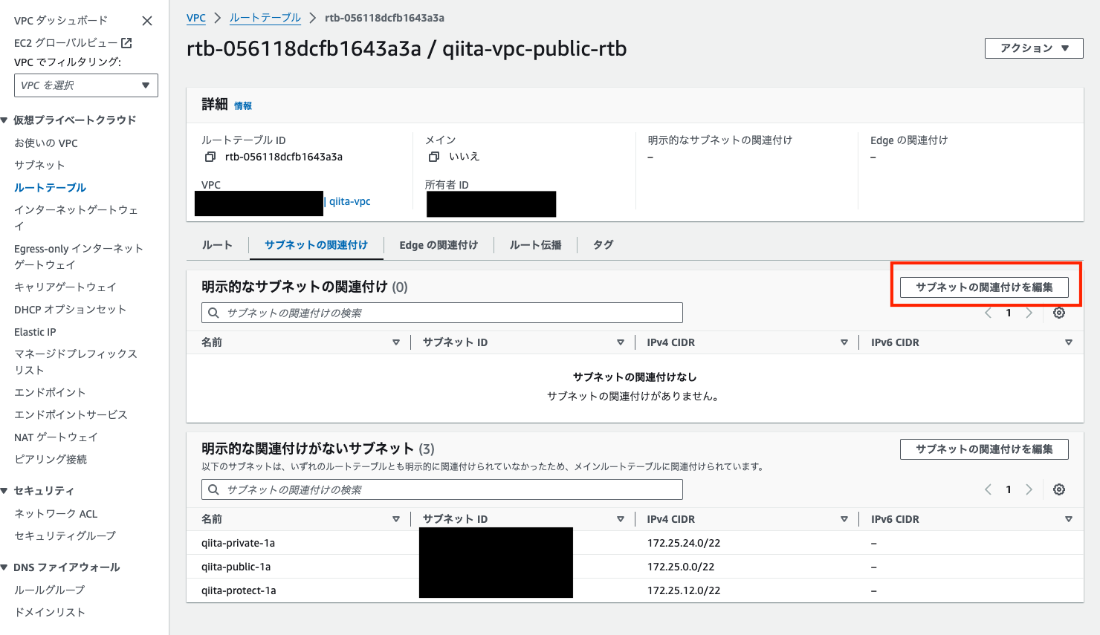Open the アクション dropdown menu
Screen dimensions: 1100x635
click(x=1034, y=48)
